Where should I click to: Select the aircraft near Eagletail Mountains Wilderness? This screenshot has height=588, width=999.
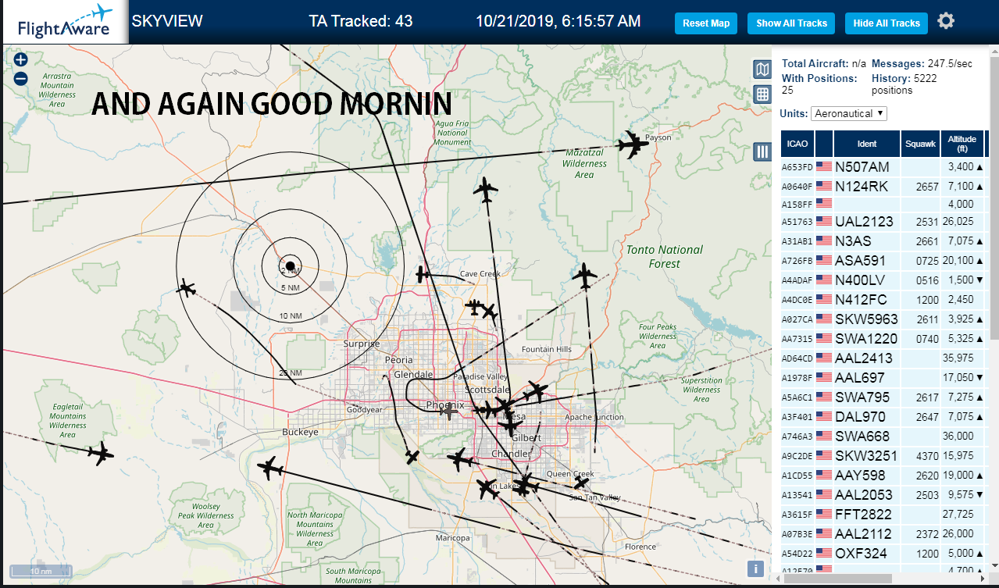pos(101,453)
